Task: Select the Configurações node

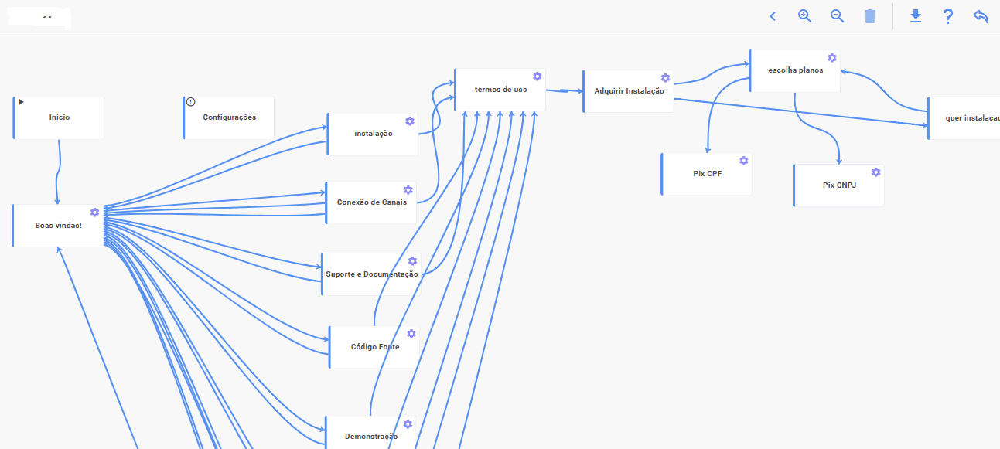Action: coord(229,117)
